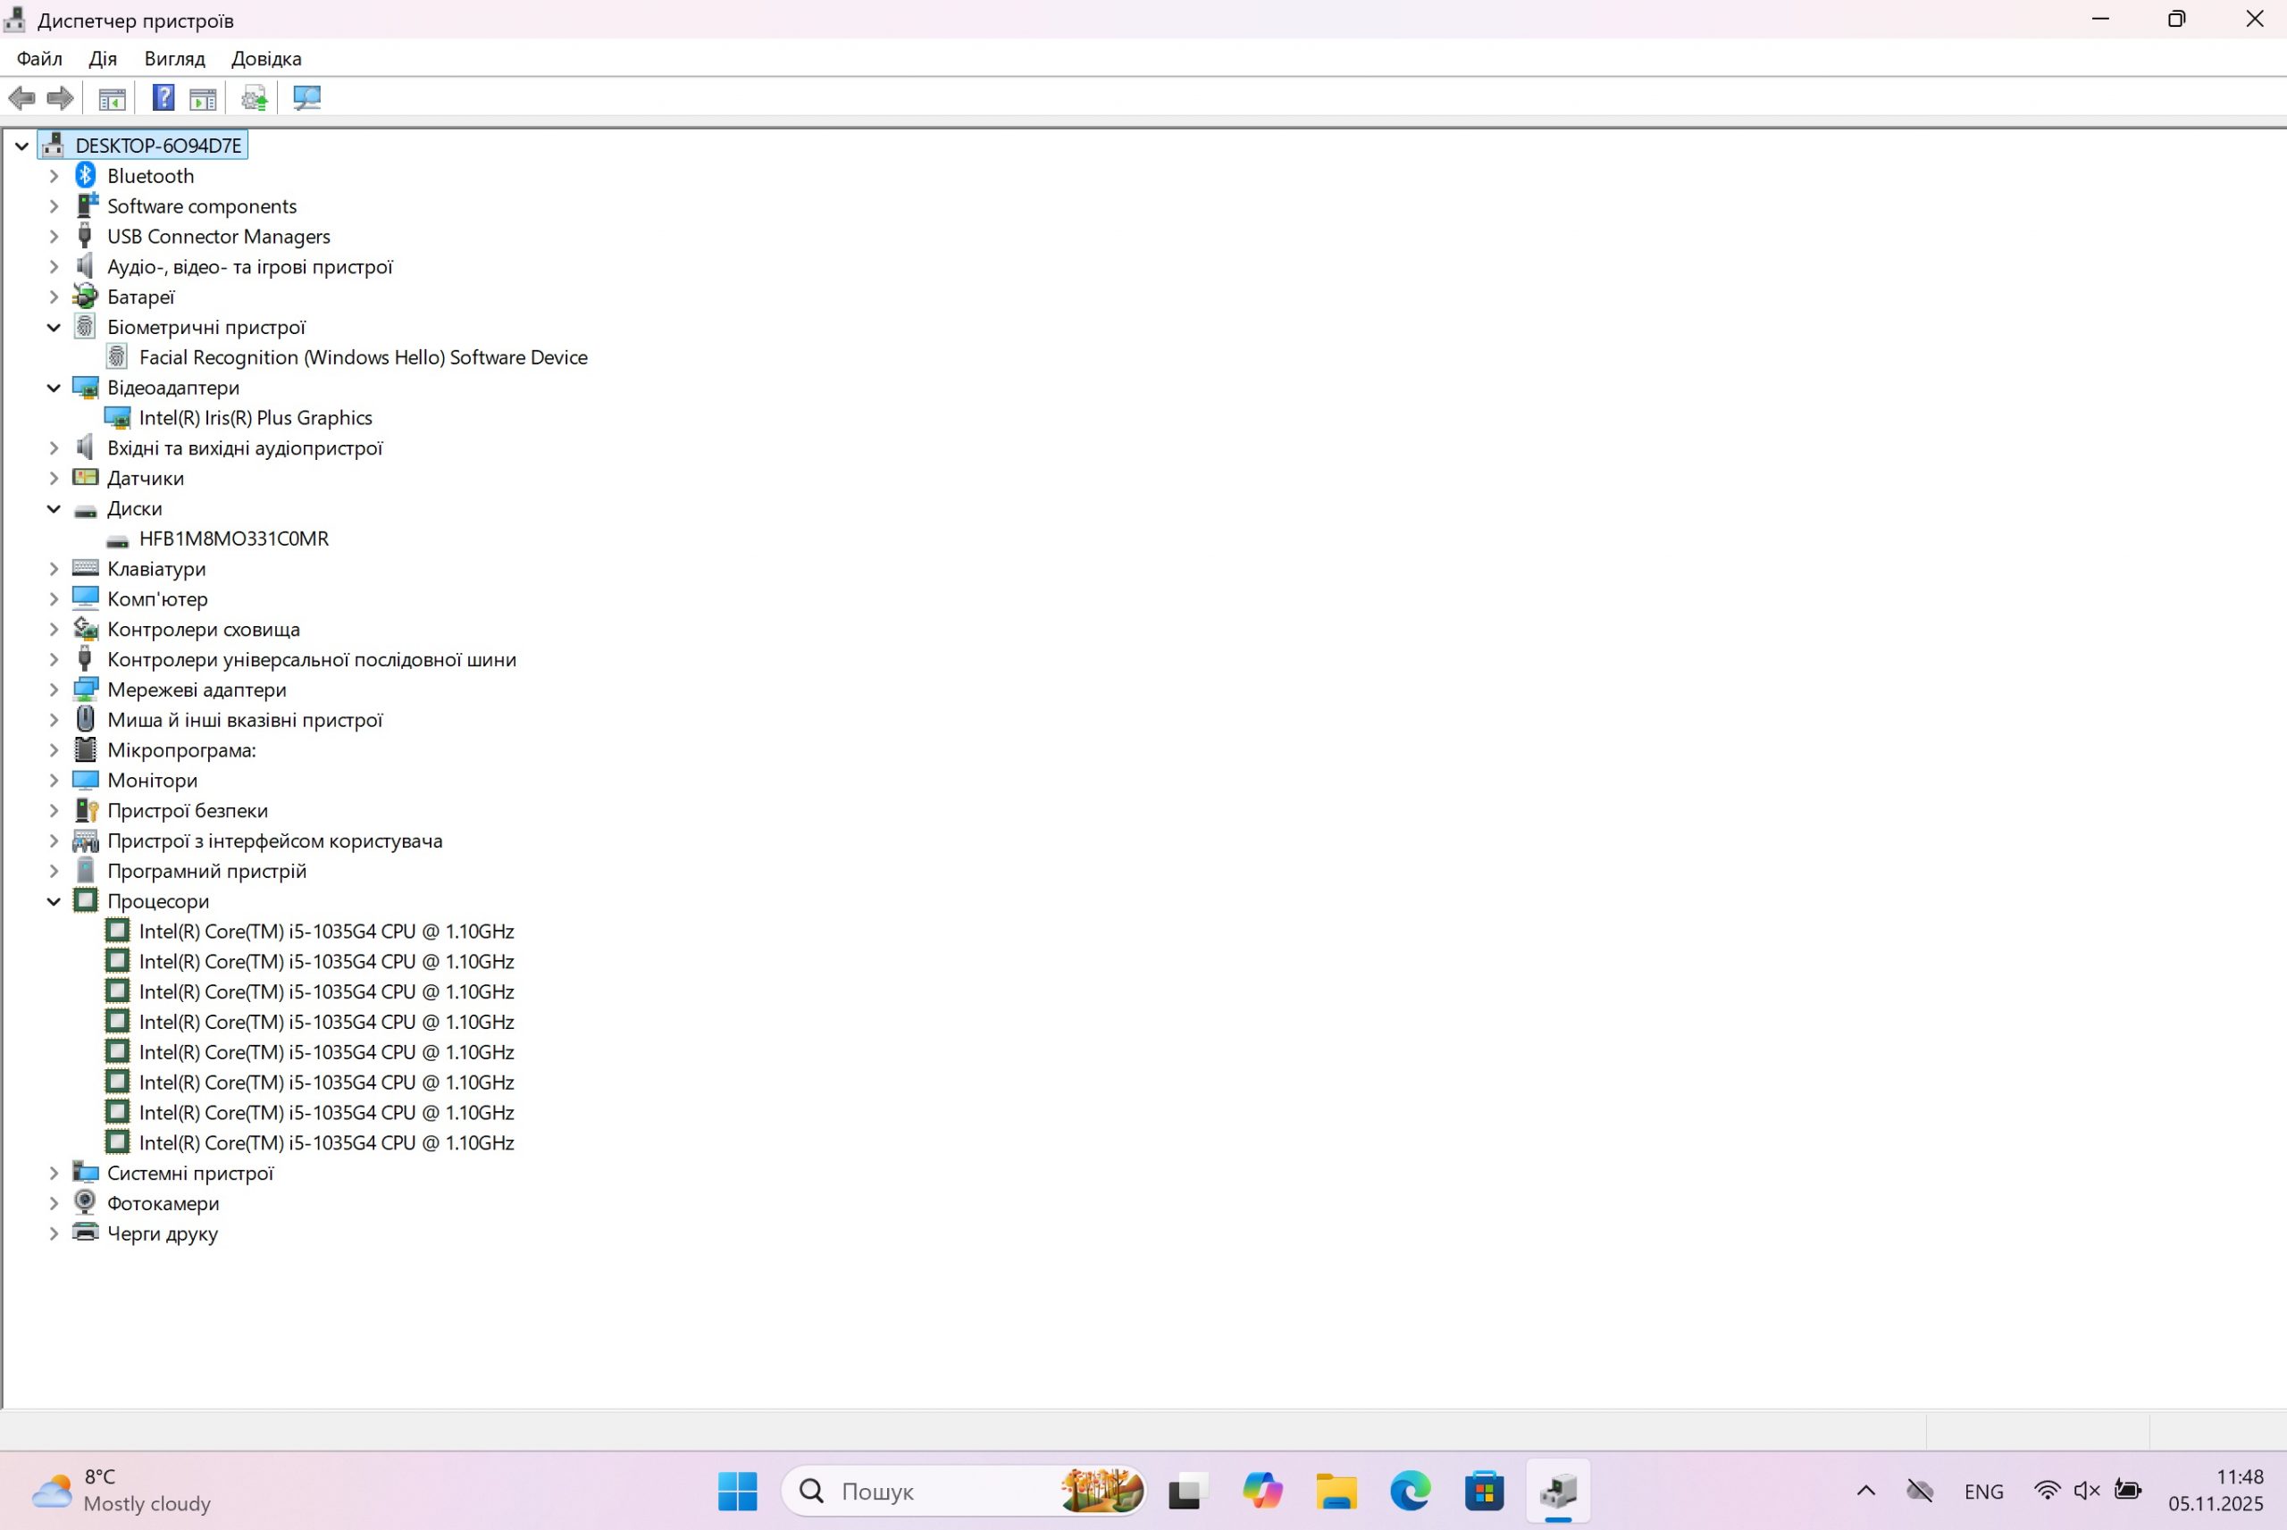Viewport: 2287px width, 1530px height.
Task: Click Scan for hardware changes toolbar icon
Action: click(x=306, y=97)
